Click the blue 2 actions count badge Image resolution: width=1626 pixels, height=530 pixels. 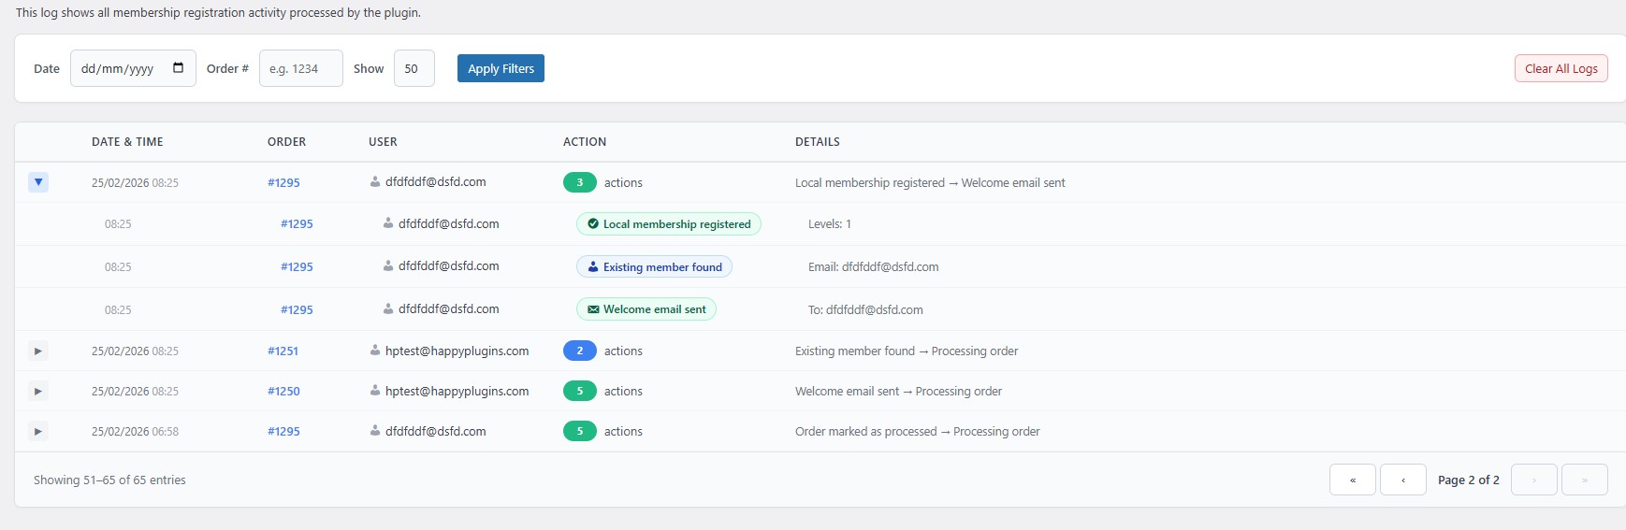[579, 351]
